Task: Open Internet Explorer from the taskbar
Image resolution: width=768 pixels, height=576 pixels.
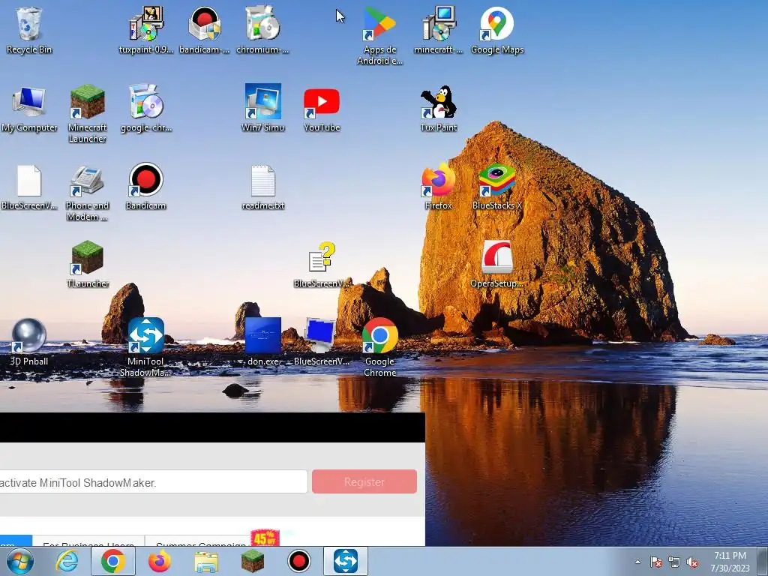Action: click(x=66, y=561)
